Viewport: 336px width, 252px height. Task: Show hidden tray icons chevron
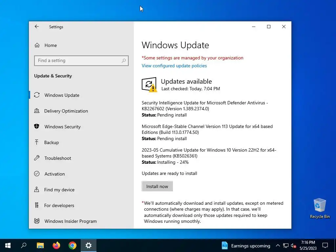coord(278,245)
